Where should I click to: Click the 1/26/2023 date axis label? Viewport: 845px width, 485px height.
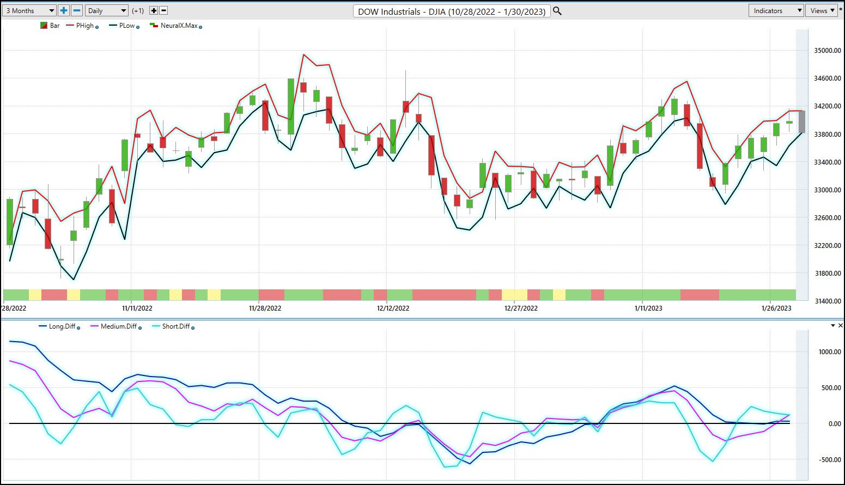(x=776, y=308)
